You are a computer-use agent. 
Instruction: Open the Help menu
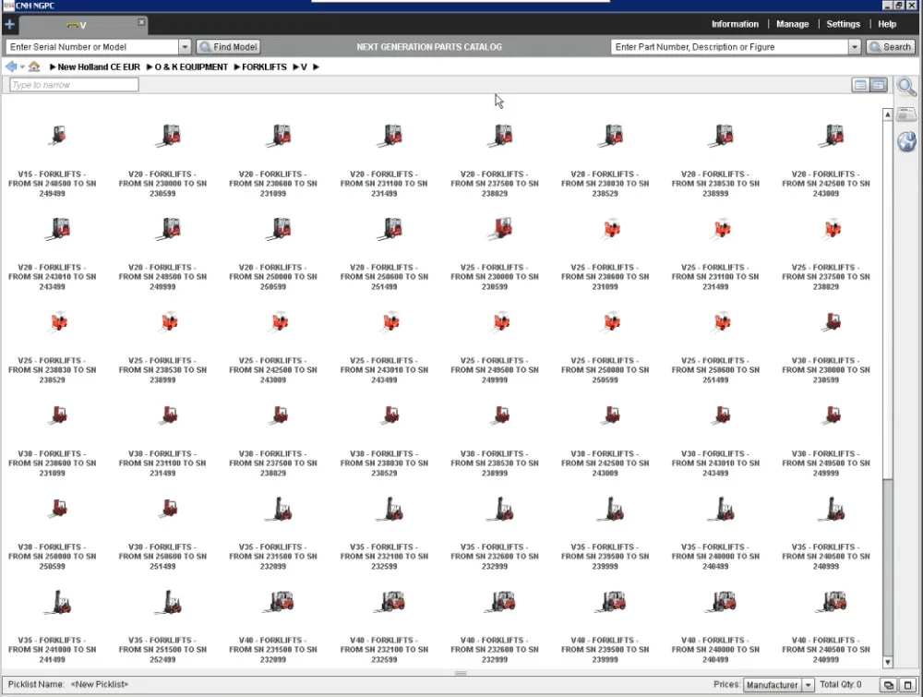click(886, 24)
